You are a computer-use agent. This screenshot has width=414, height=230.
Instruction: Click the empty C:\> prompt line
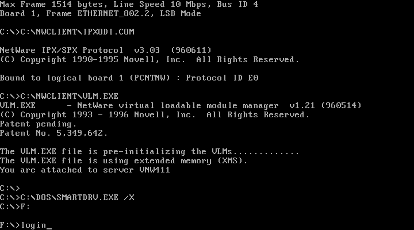10,188
